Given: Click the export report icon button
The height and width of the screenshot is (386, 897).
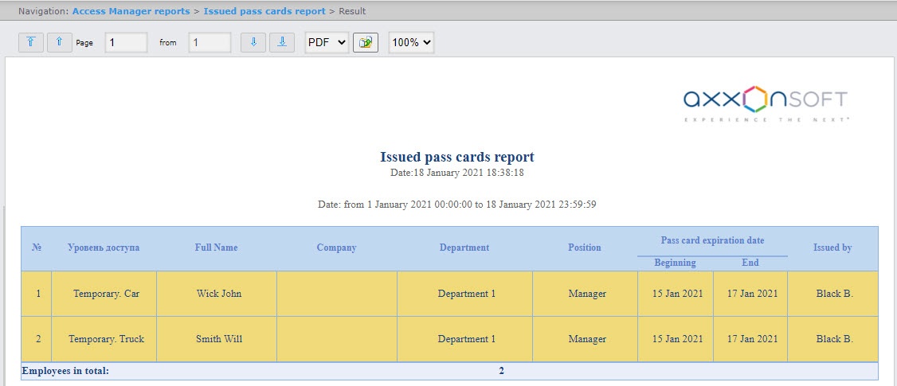Looking at the screenshot, I should tap(366, 42).
